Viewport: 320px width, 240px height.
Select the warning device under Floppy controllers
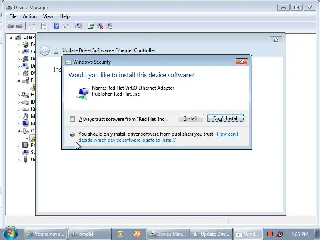33,88
